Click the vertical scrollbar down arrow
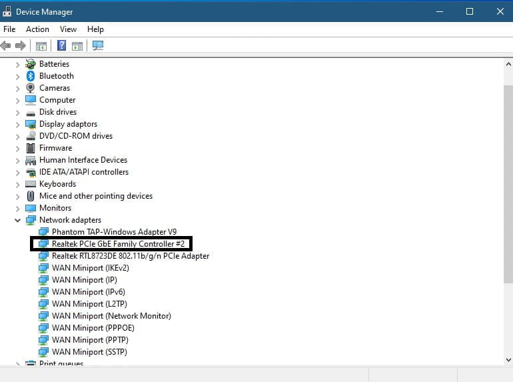The height and width of the screenshot is (382, 513). tap(508, 360)
